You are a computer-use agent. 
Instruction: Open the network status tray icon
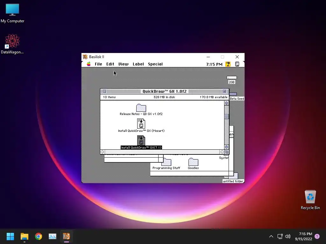click(x=280, y=236)
